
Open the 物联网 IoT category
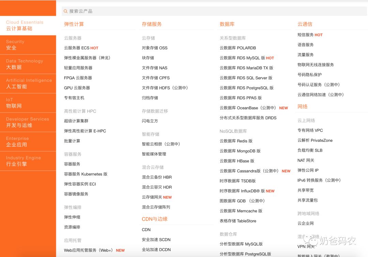[28, 103]
